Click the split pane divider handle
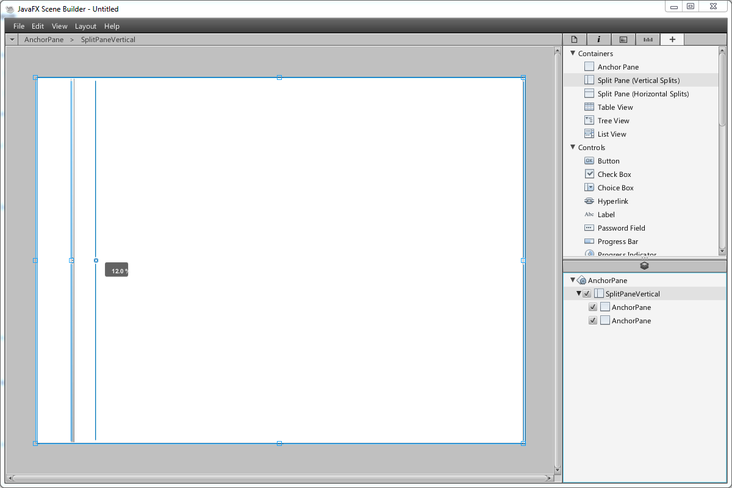Image resolution: width=732 pixels, height=488 pixels. click(x=96, y=260)
